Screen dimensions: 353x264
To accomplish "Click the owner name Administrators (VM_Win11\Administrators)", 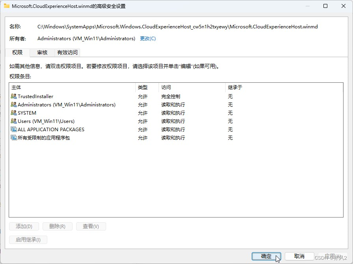I will pyautogui.click(x=86, y=39).
